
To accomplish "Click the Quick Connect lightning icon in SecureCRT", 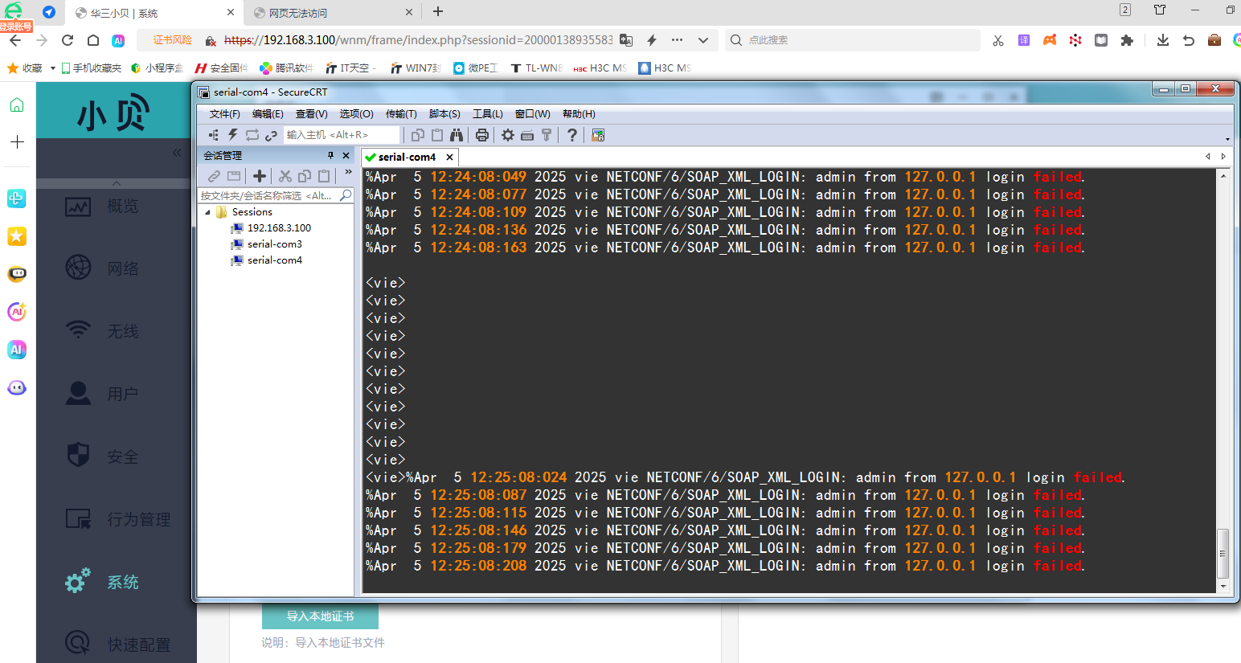I will [x=233, y=135].
